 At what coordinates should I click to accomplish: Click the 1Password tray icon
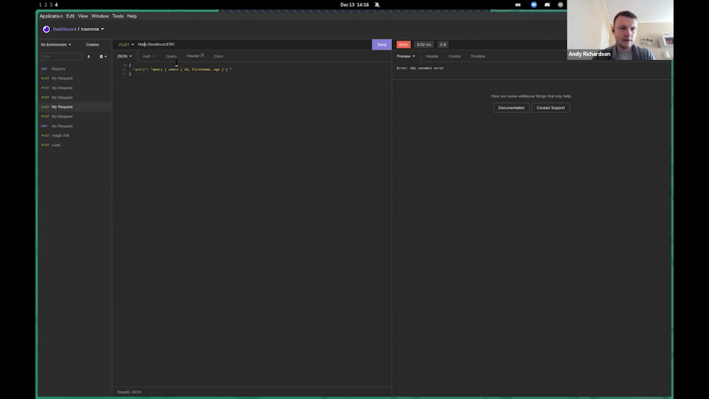click(561, 5)
